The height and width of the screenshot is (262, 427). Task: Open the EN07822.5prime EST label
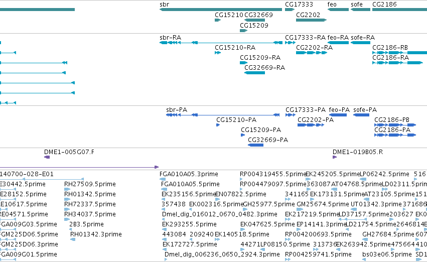click(x=241, y=194)
